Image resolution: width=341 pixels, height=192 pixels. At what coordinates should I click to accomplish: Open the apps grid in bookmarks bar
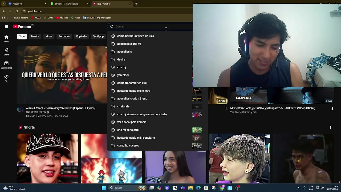[x=3, y=18]
